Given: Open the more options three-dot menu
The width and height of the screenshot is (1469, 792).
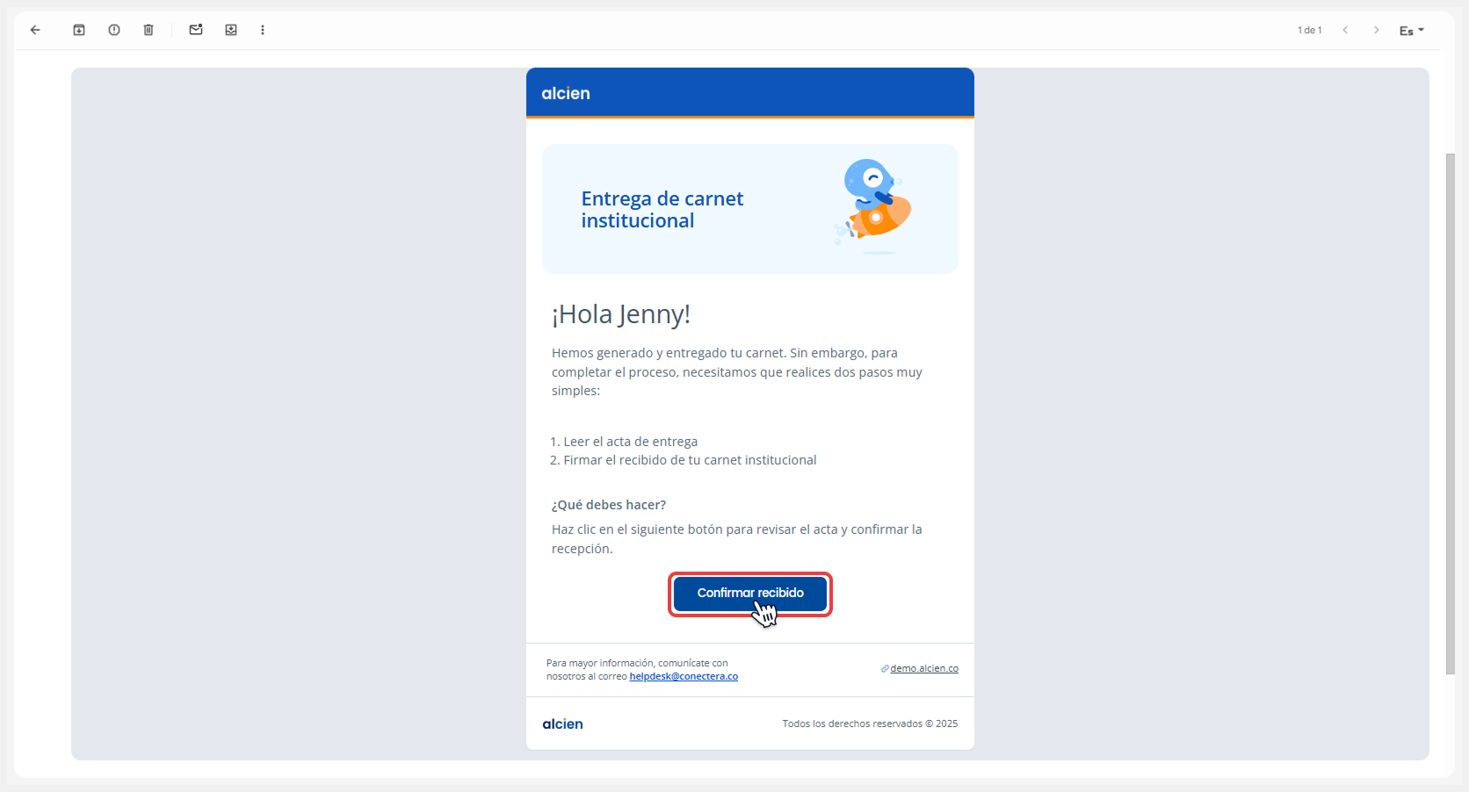Looking at the screenshot, I should pyautogui.click(x=263, y=29).
